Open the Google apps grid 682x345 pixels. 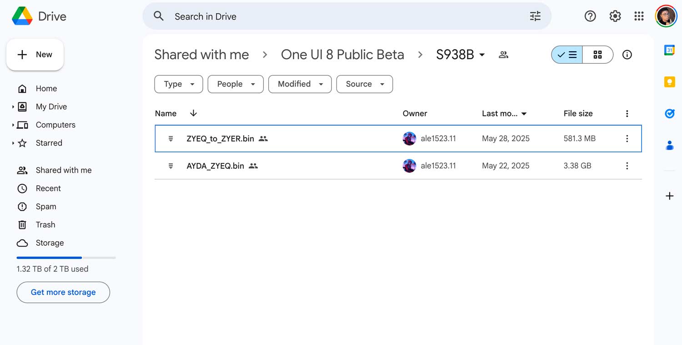(x=639, y=16)
